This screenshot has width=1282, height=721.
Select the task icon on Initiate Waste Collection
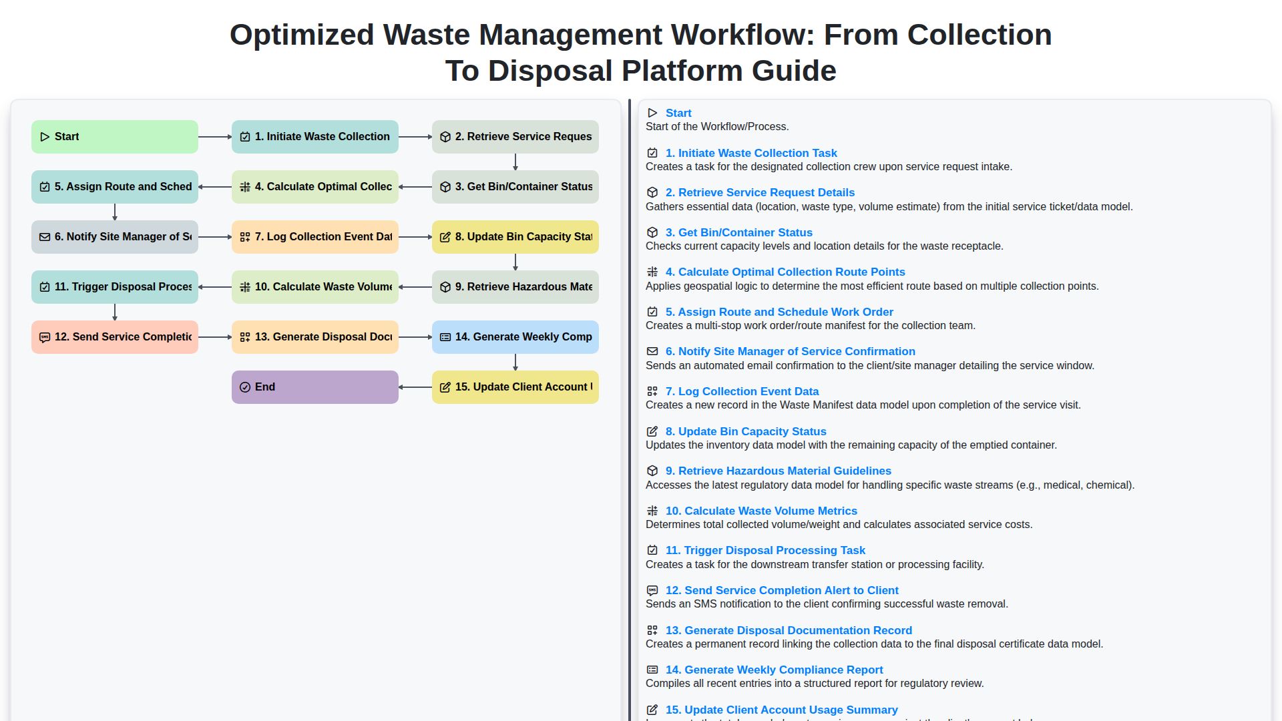[x=244, y=136]
